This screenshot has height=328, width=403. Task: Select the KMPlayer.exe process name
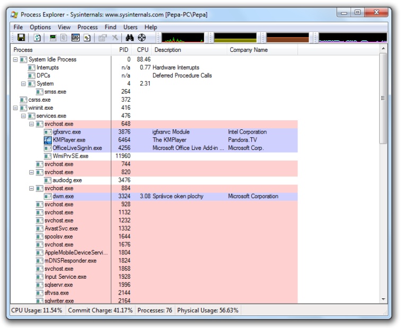[69, 140]
